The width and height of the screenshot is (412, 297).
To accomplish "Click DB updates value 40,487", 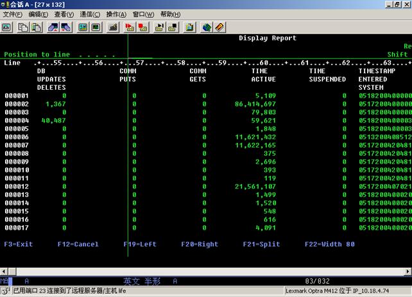I will tap(54, 121).
